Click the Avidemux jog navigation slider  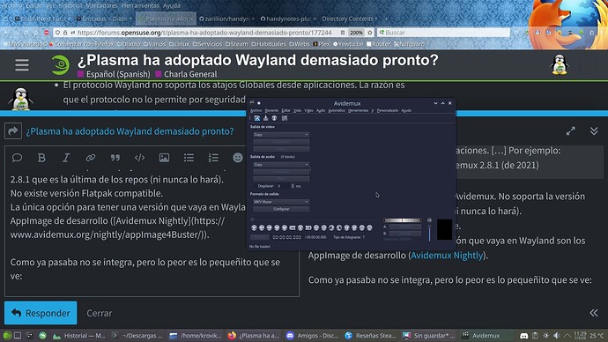402,220
